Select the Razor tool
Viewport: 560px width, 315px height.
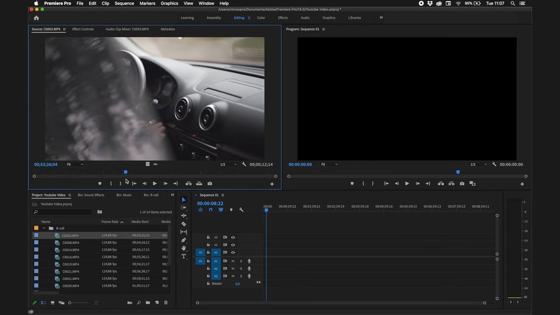pos(183,224)
